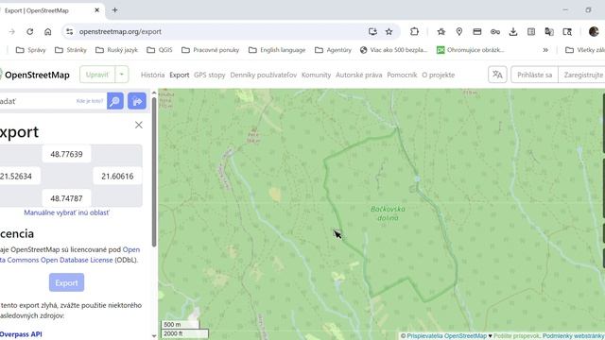Open the QGIS bookmark folder
The width and height of the screenshot is (605, 340).
pos(160,50)
